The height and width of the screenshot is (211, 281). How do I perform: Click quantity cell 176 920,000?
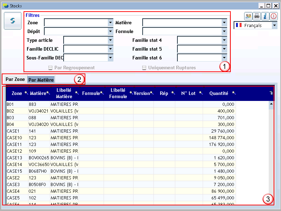click(x=219, y=145)
